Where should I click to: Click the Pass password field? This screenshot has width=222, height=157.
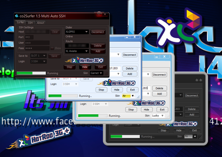coord(37,48)
